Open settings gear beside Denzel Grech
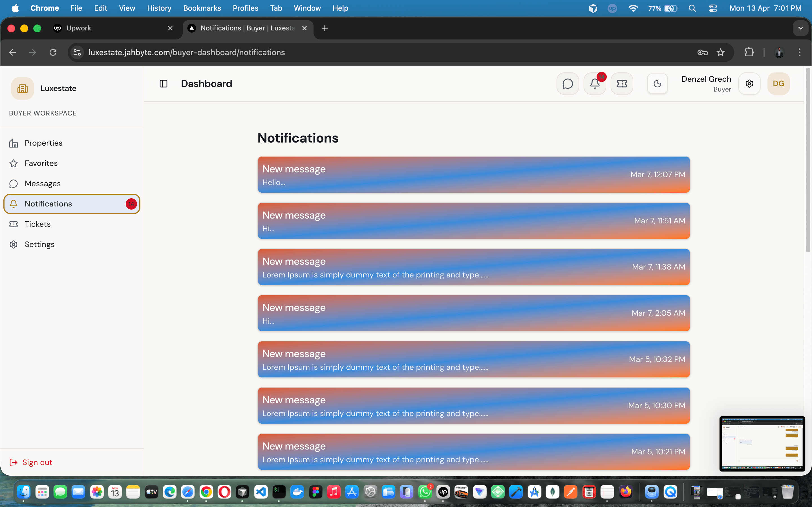Screen dimensions: 812x507 750,83
